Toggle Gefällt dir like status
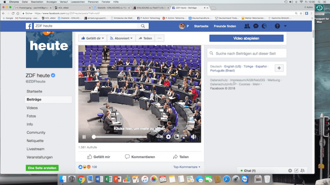 [x=93, y=38]
